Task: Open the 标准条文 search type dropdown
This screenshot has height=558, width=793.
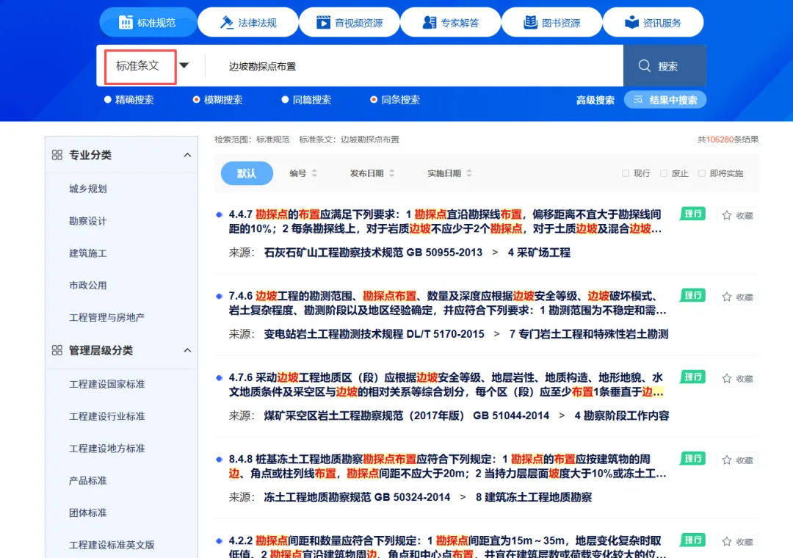Action: tap(140, 66)
